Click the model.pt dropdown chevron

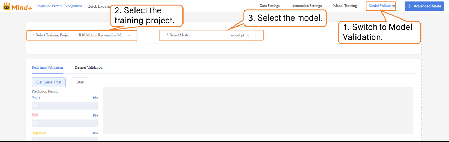click(248, 35)
